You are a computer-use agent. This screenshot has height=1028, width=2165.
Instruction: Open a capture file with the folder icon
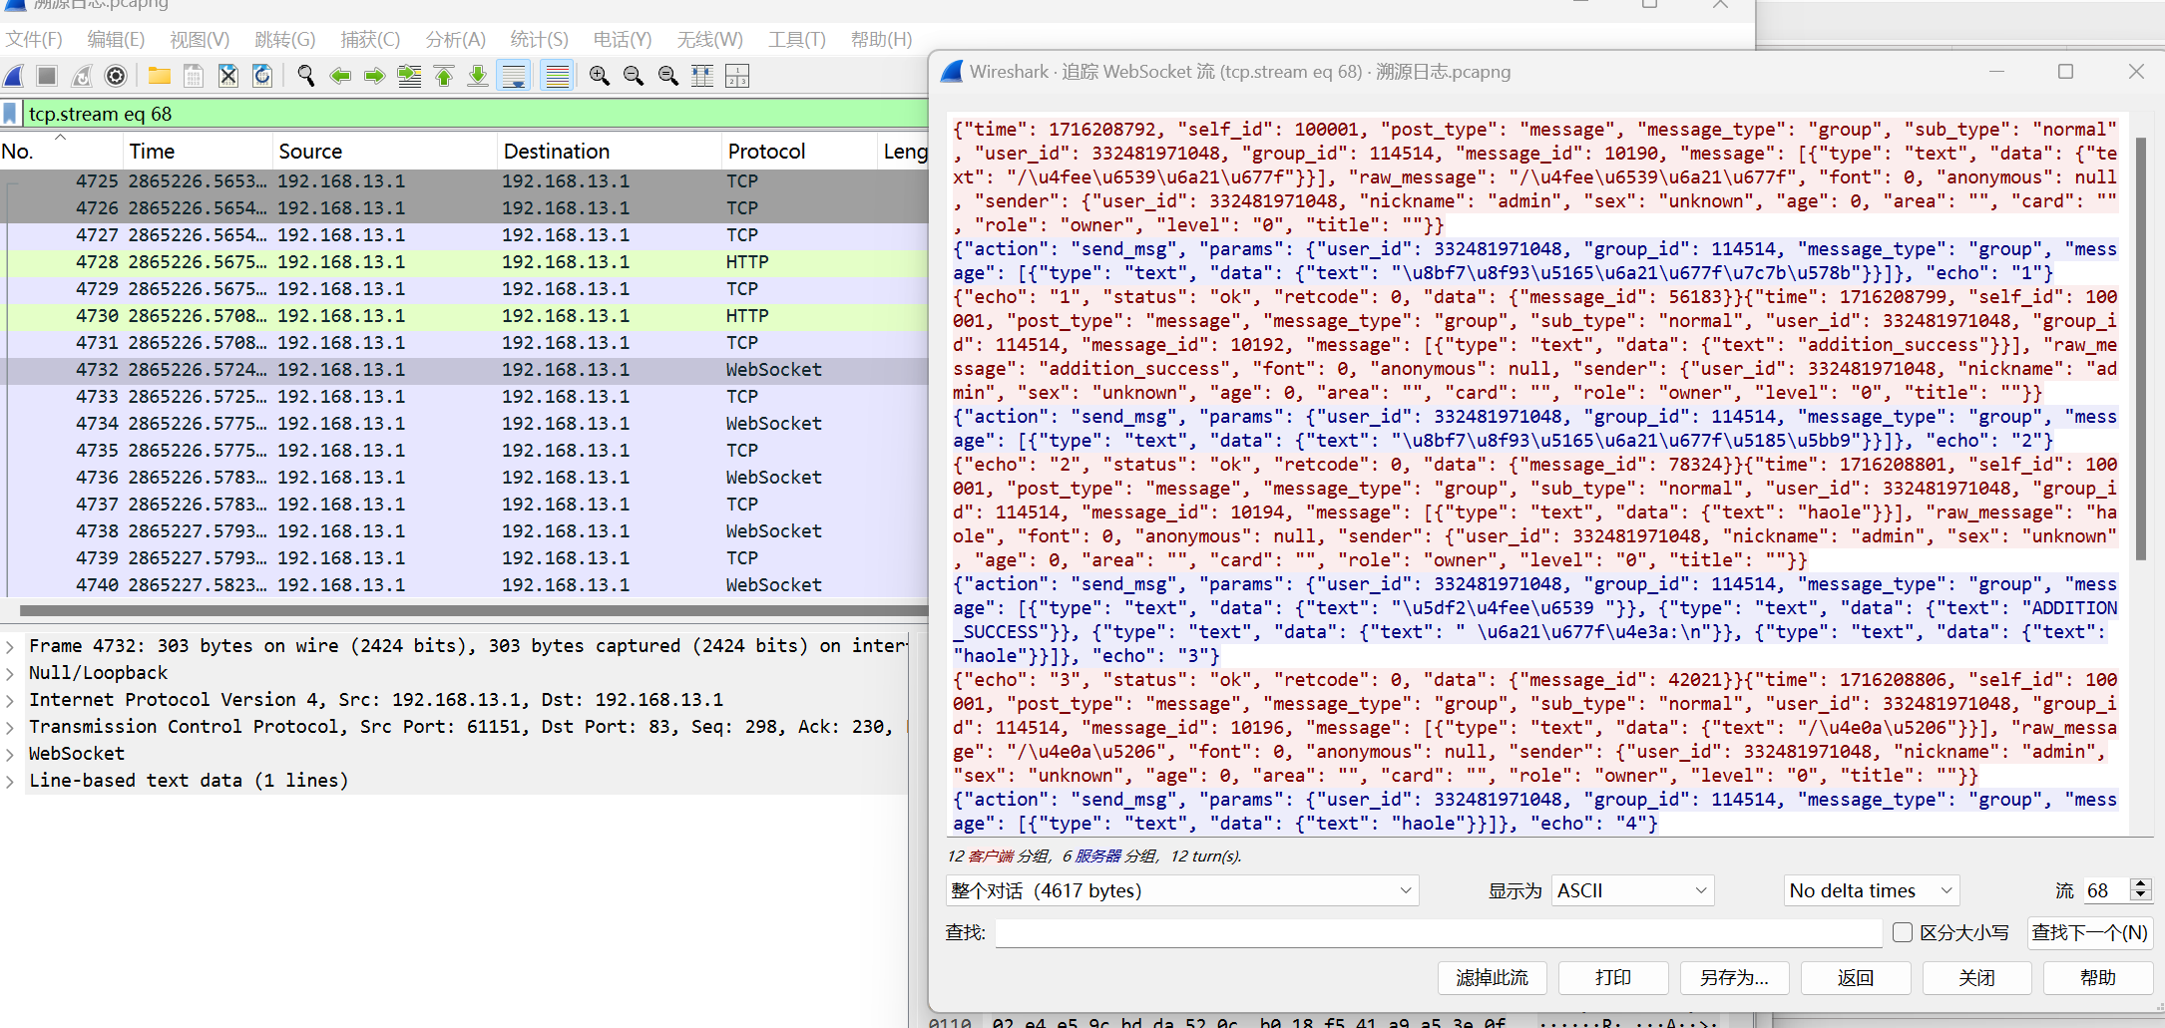coord(160,76)
